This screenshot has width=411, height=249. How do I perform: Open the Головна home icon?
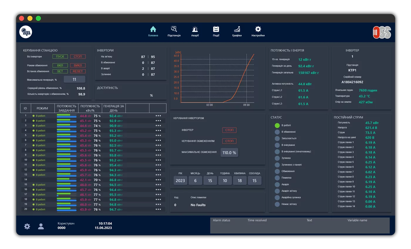pos(153,29)
